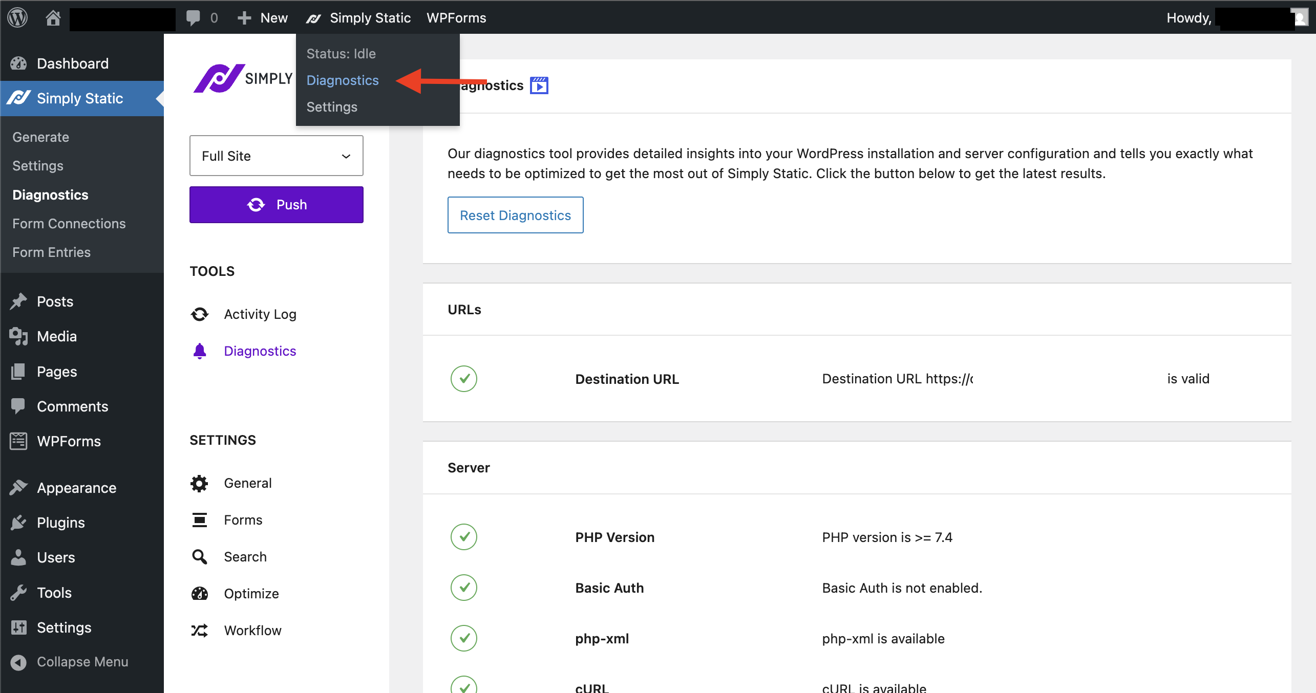
Task: Click the Simply Static logo icon in admin bar
Action: [314, 17]
